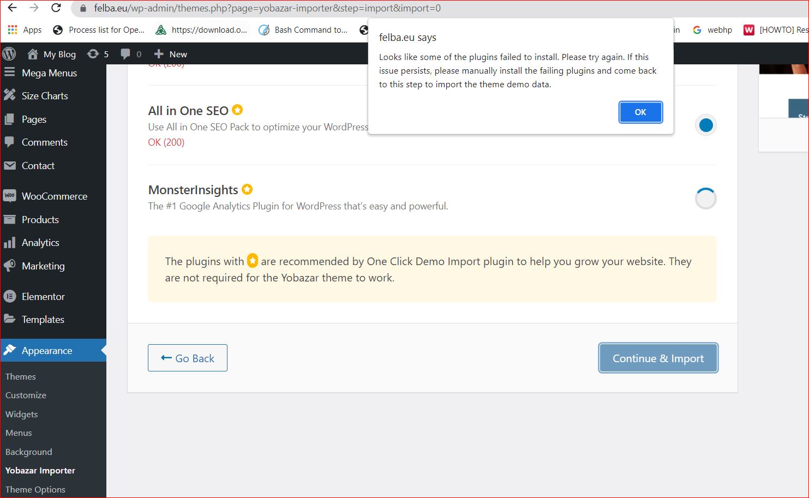Screen dimensions: 809x498
Task: Open the Google 'webhp' bookmark
Action: (x=712, y=30)
